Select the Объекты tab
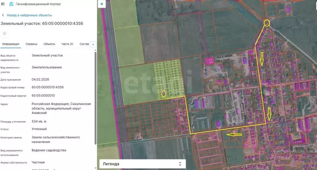Image resolution: width=317 pixels, height=170 pixels. pos(49,44)
